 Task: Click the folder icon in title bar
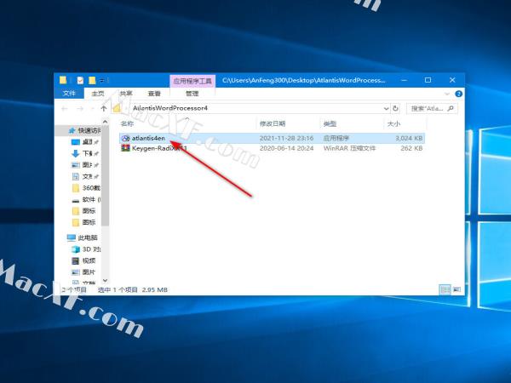(x=63, y=80)
